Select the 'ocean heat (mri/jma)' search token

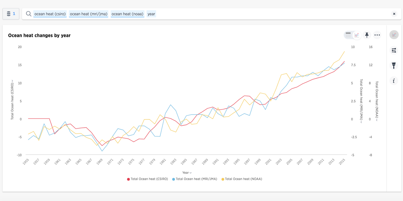[x=88, y=14]
